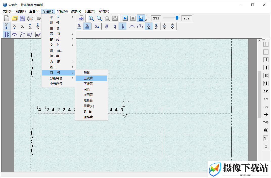Choose 上波音 from symbol submenu
The width and height of the screenshot is (271, 178).
tap(92, 78)
